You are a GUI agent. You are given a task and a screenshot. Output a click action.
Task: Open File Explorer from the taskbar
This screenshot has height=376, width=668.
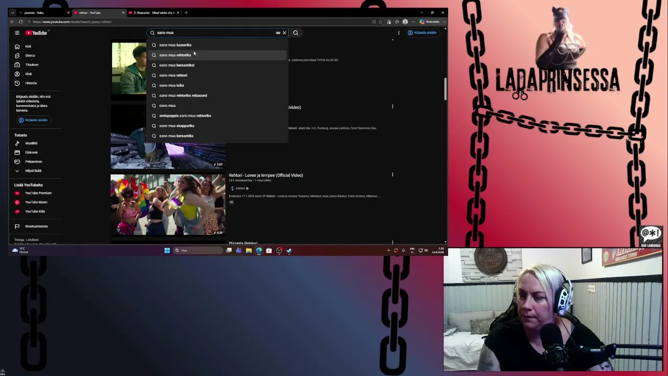[249, 251]
